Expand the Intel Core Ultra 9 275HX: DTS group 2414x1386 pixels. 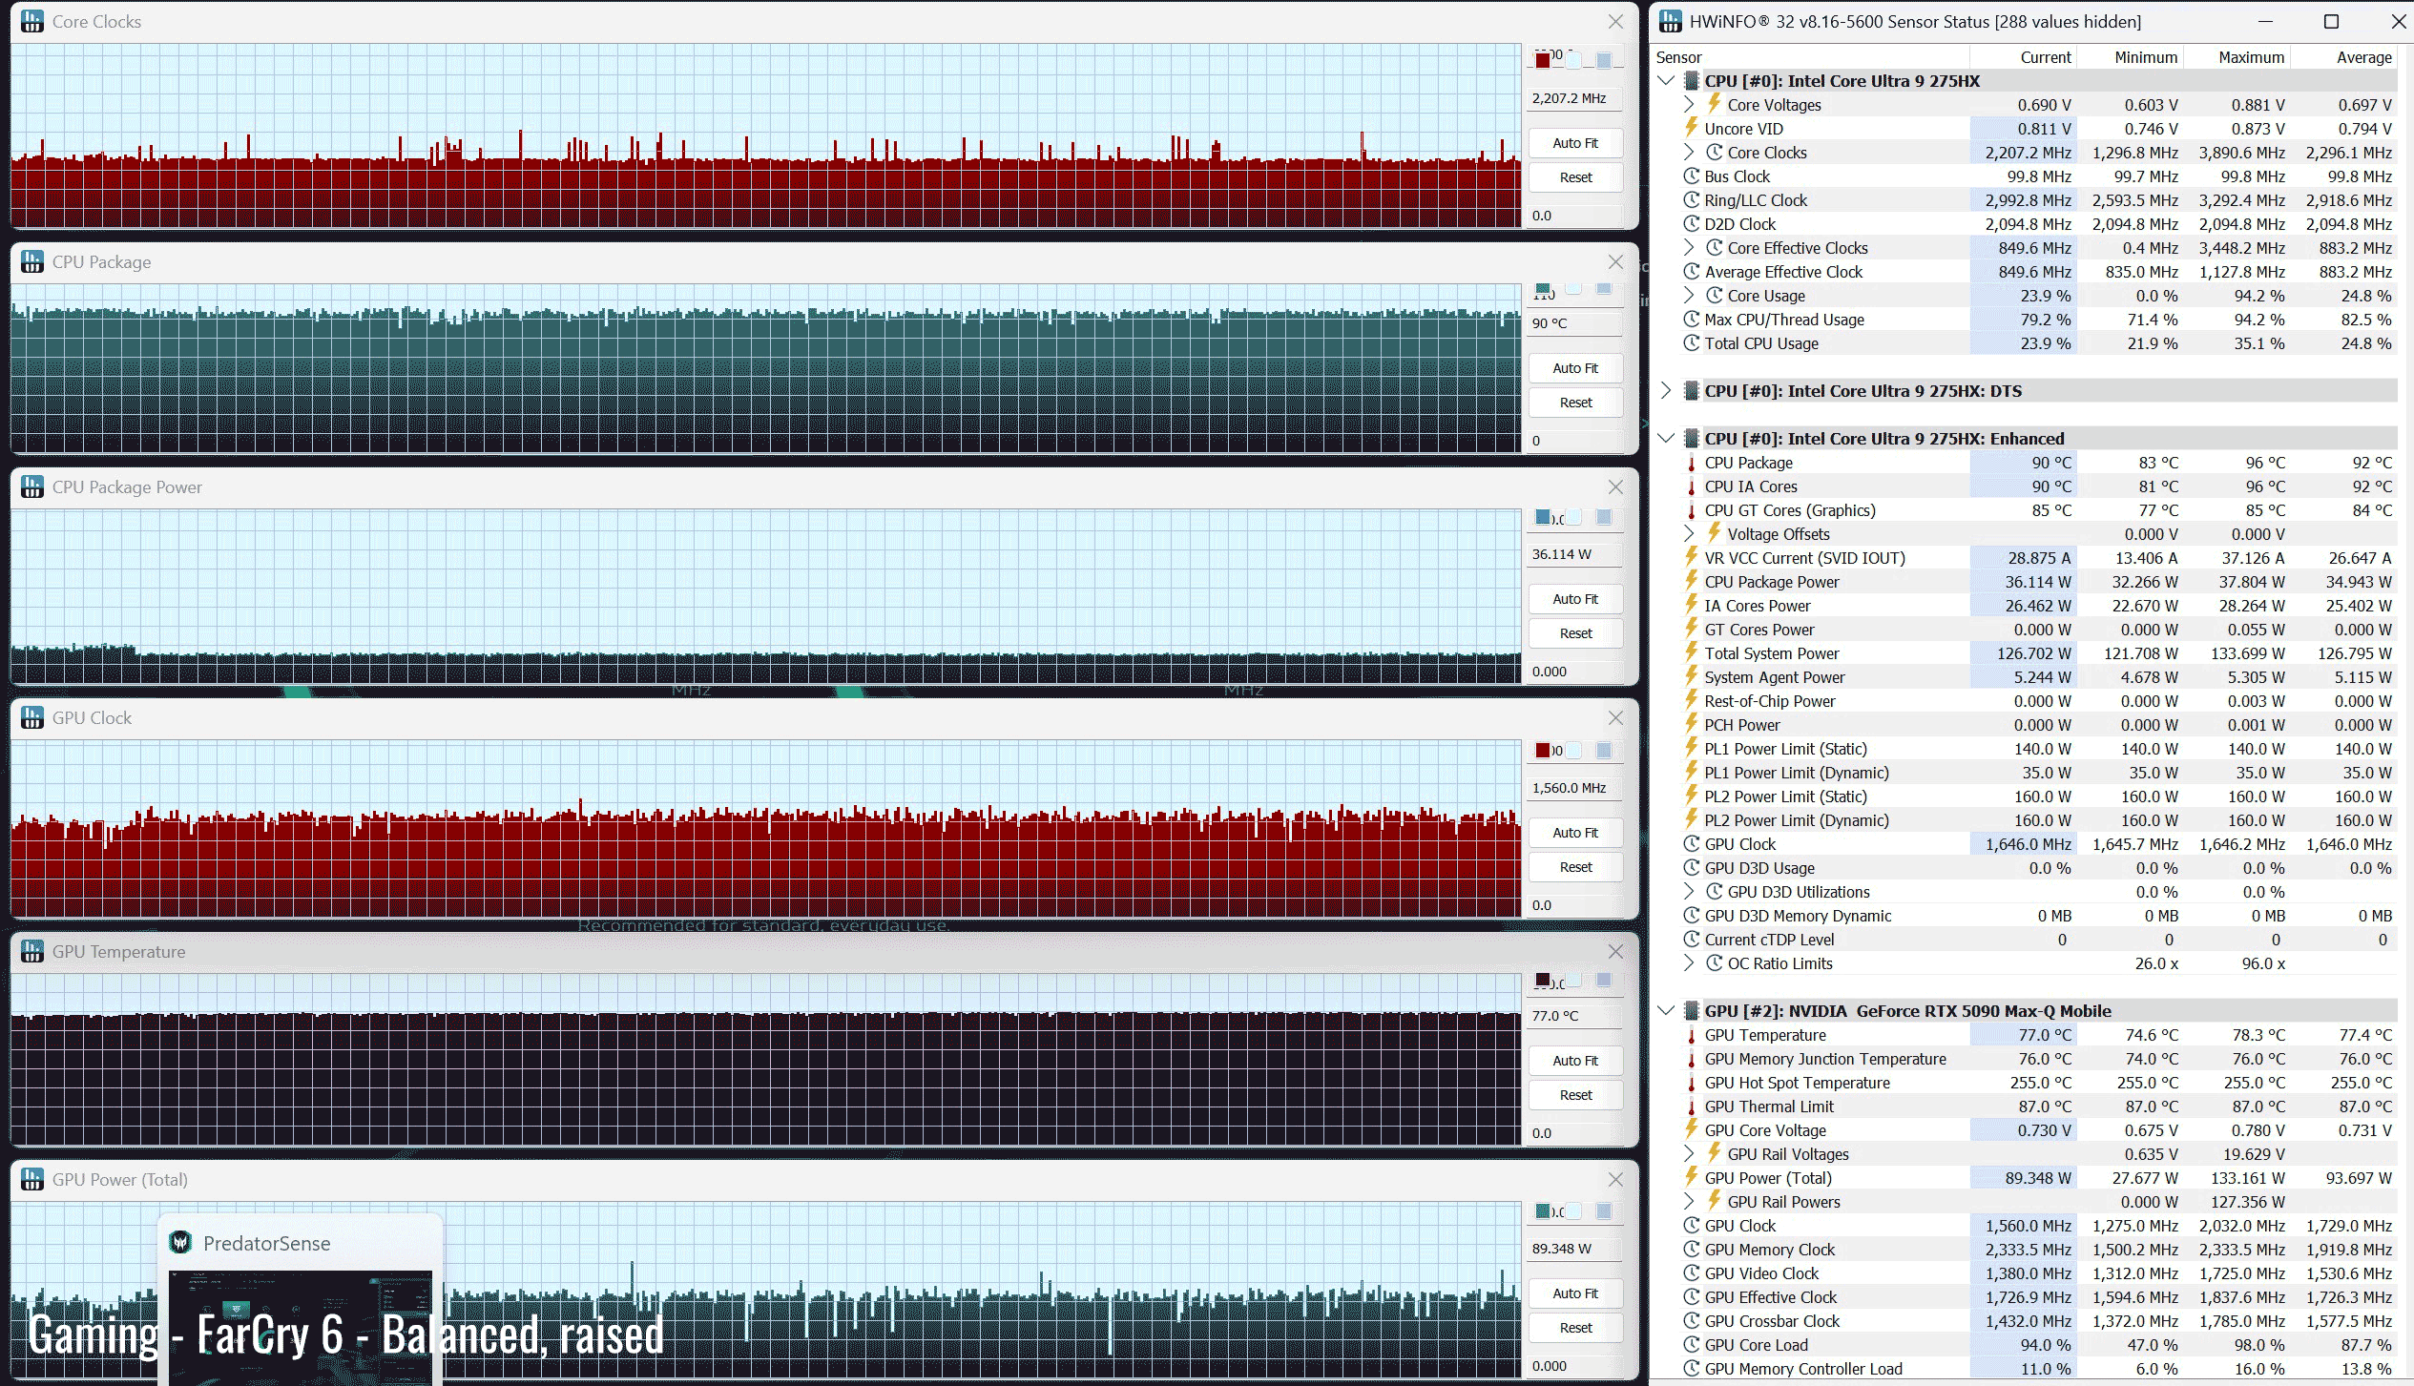coord(1666,390)
